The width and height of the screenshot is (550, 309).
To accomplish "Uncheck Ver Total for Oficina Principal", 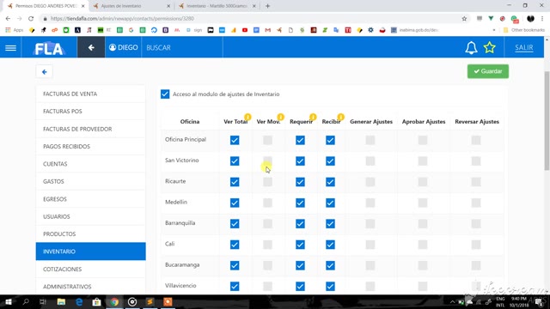I will [x=235, y=140].
